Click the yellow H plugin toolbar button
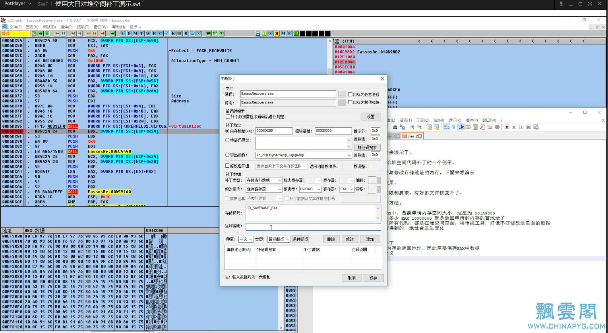Image resolution: width=608 pixels, height=333 pixels. [277, 33]
